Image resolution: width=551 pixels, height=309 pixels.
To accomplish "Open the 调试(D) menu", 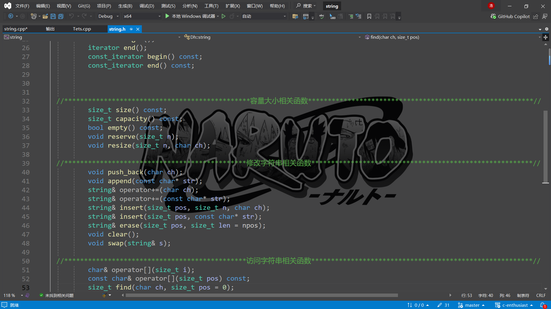I will pyautogui.click(x=147, y=6).
